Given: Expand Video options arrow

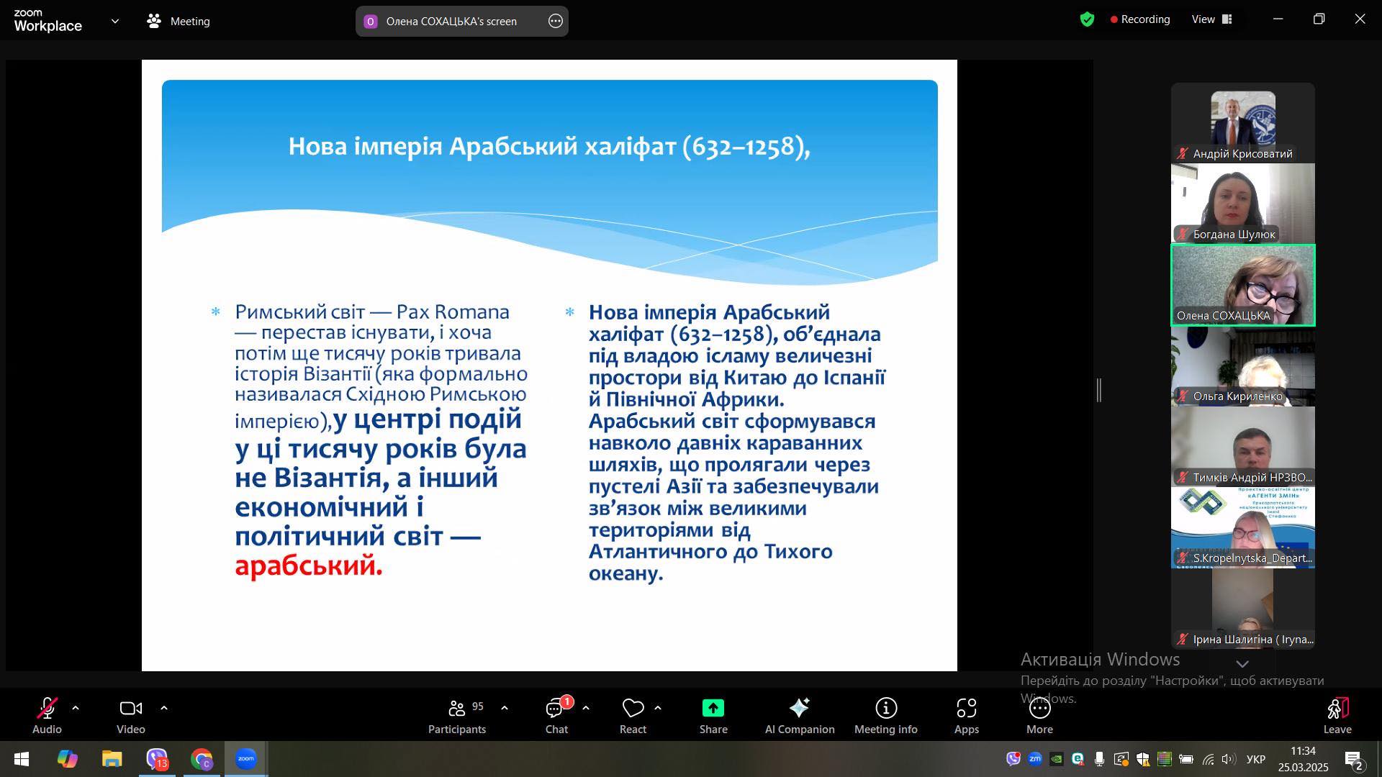Looking at the screenshot, I should [x=164, y=708].
